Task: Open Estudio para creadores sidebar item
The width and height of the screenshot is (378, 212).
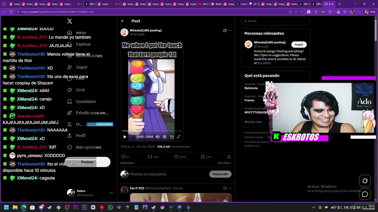Action: pos(88,113)
